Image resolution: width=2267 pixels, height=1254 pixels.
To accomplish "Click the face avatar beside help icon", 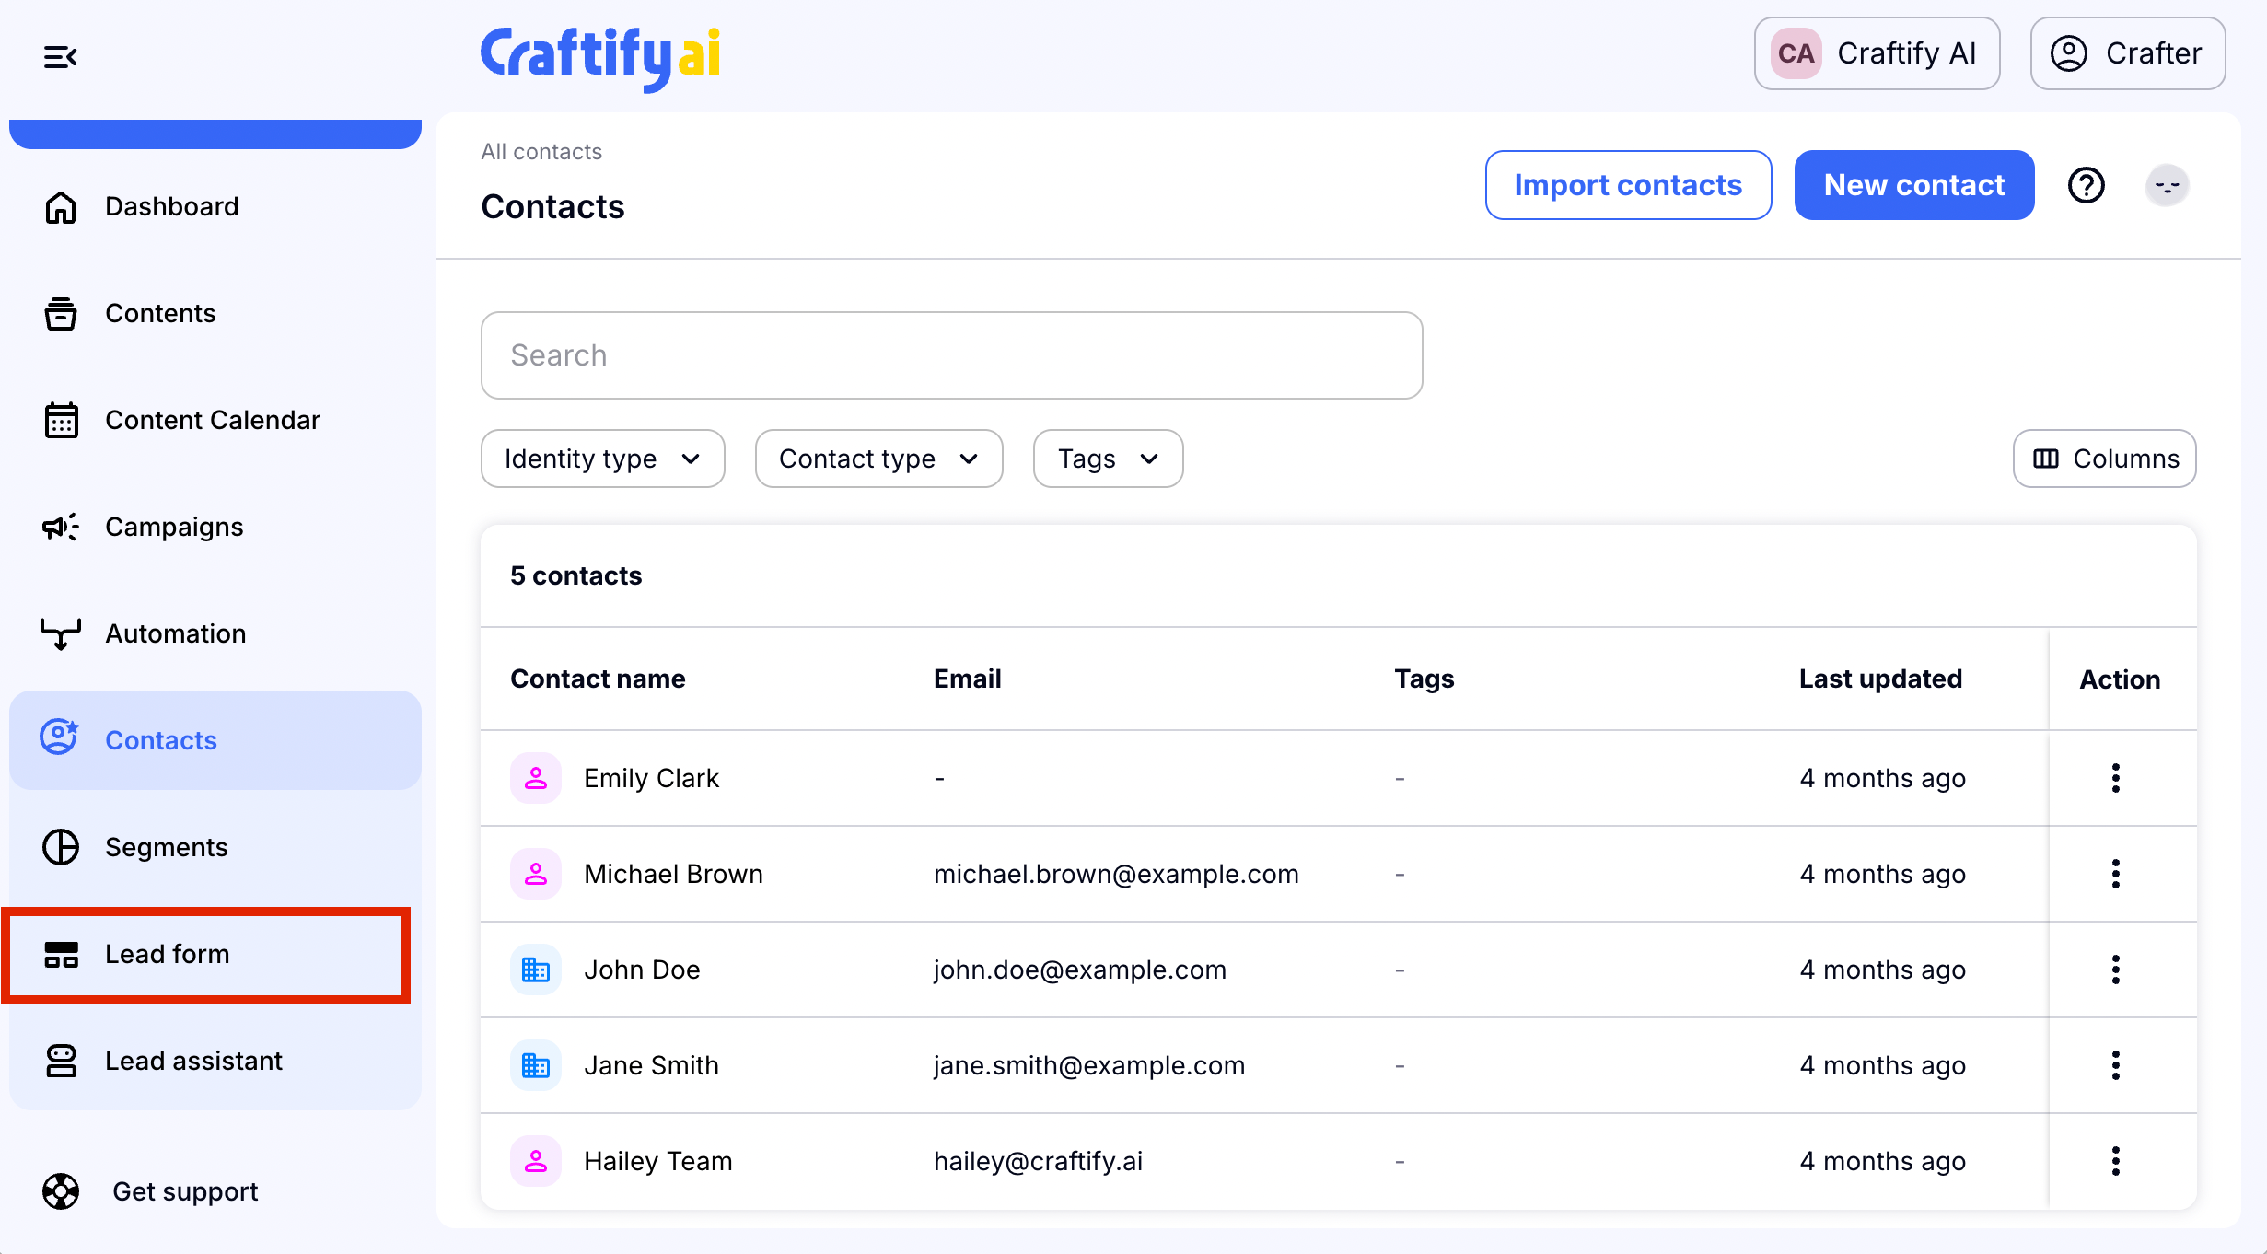I will point(2167,185).
